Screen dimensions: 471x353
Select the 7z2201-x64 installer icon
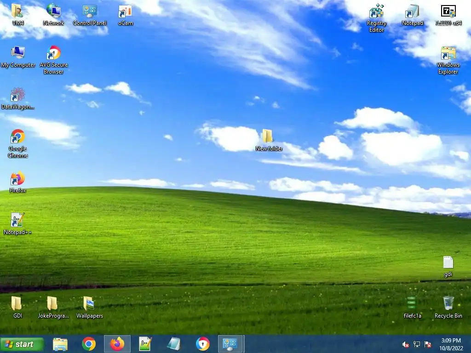click(448, 11)
